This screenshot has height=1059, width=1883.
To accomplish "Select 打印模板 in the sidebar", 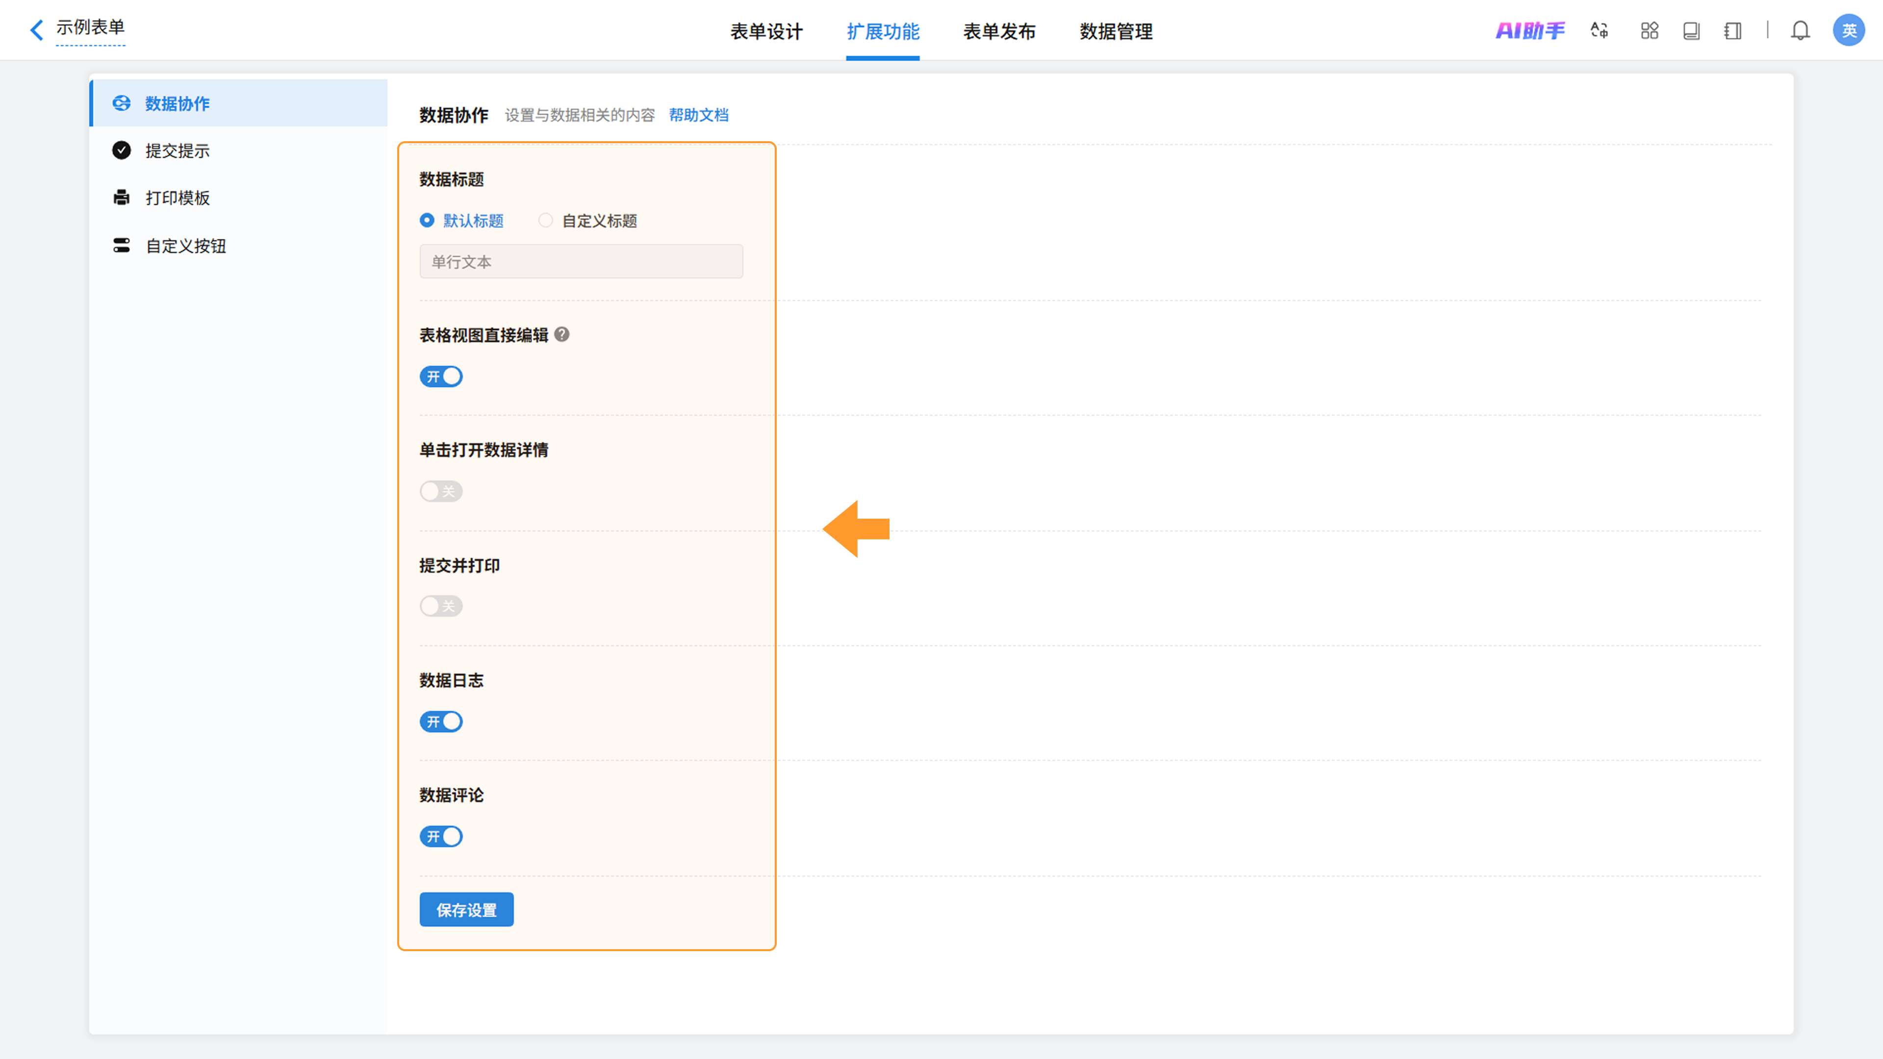I will pos(177,198).
